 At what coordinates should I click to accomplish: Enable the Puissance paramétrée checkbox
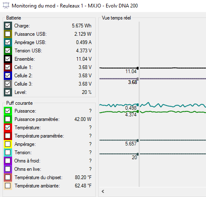click(8, 119)
